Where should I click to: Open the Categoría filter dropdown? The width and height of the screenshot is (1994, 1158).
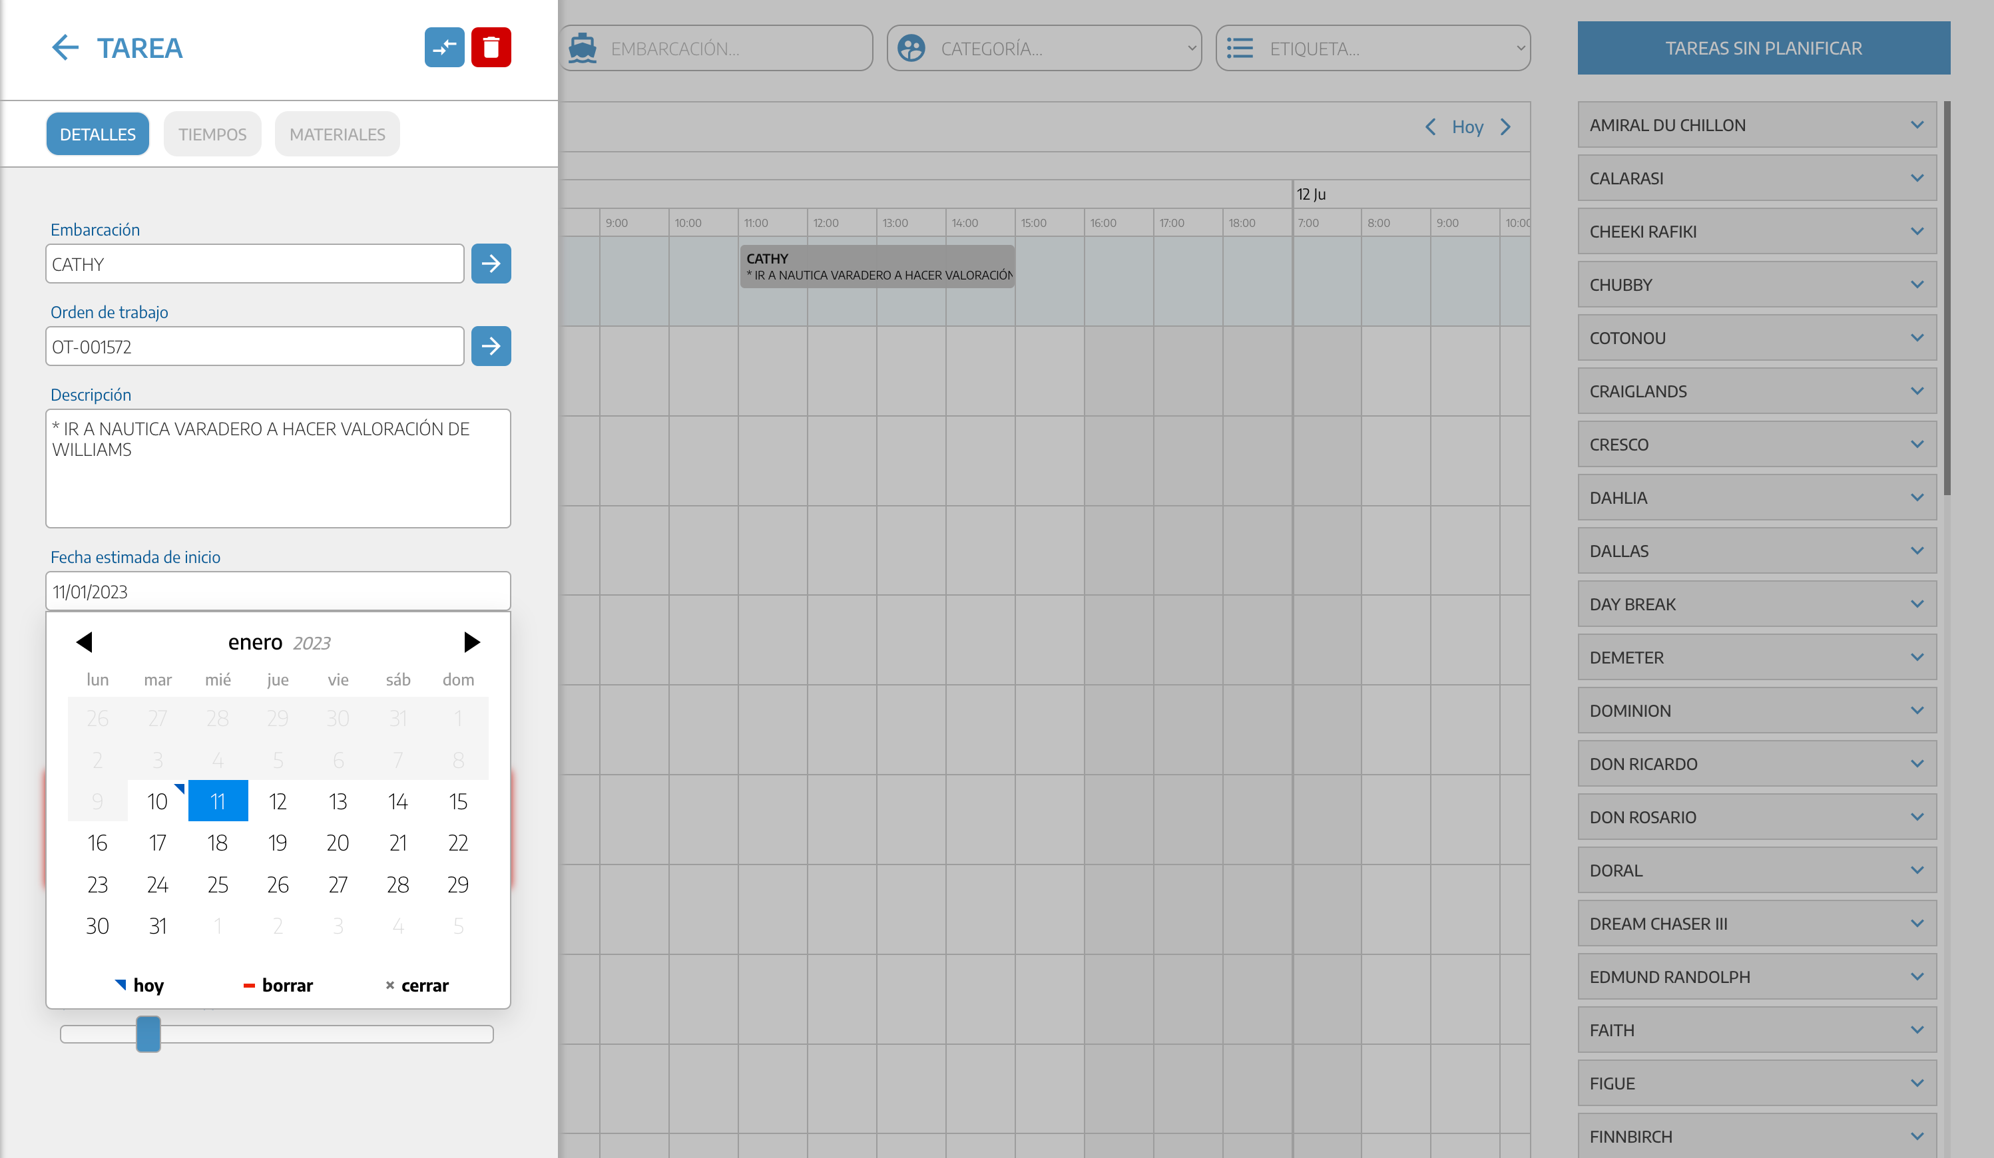coord(1044,48)
